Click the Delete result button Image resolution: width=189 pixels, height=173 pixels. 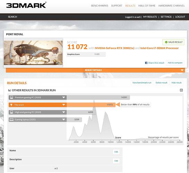[161, 83]
